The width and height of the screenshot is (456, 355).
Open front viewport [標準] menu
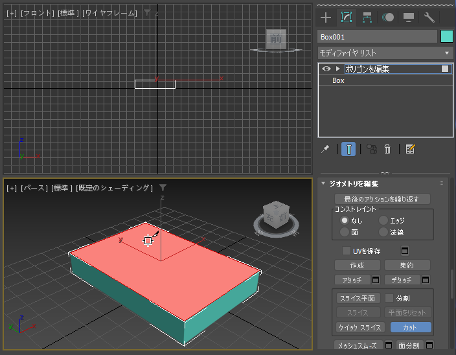click(x=69, y=13)
